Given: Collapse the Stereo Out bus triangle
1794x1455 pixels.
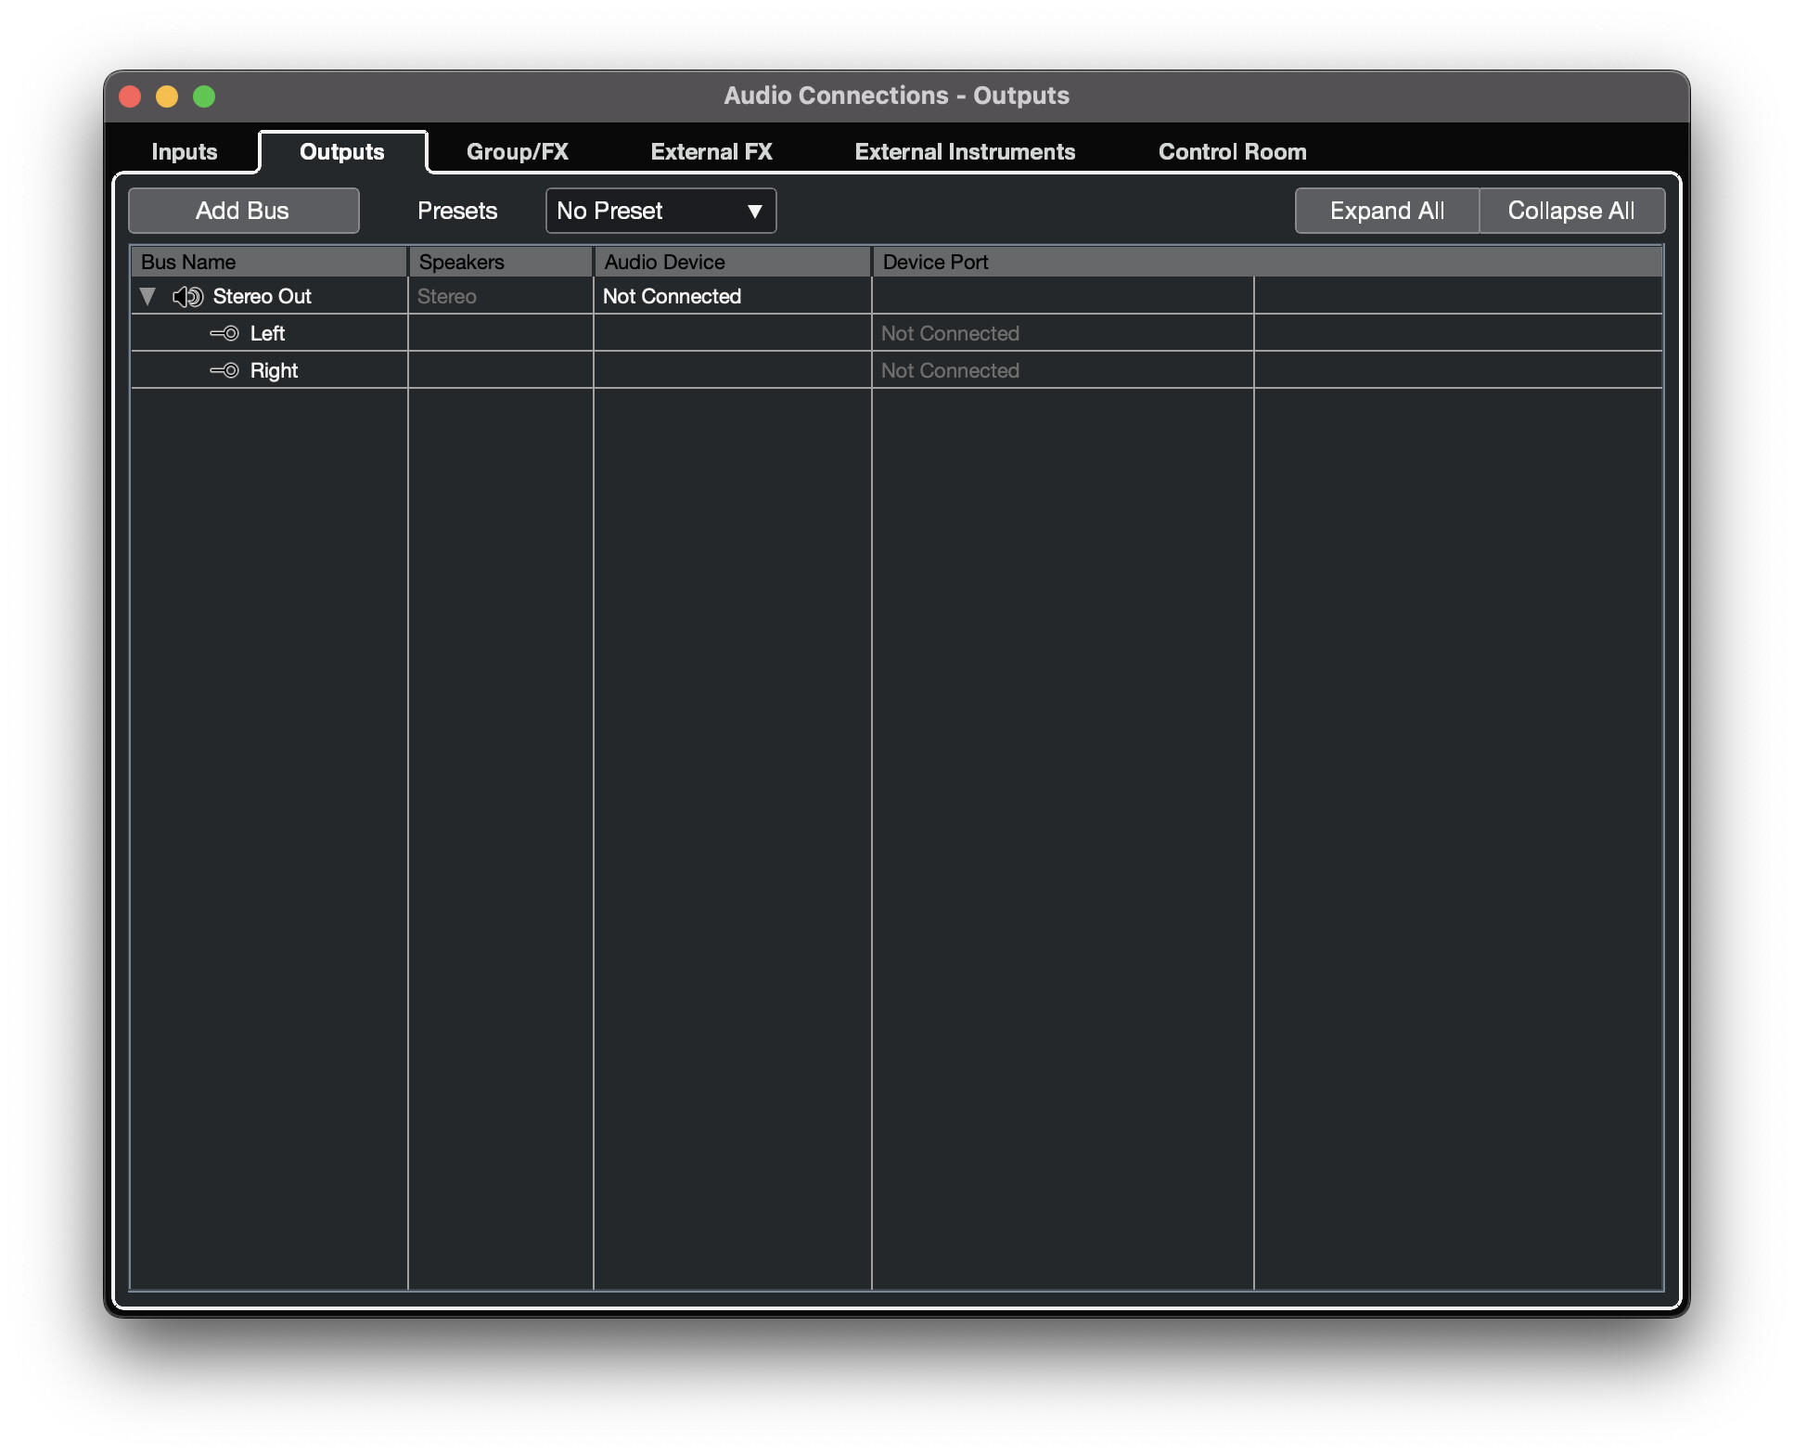Looking at the screenshot, I should [x=147, y=297].
